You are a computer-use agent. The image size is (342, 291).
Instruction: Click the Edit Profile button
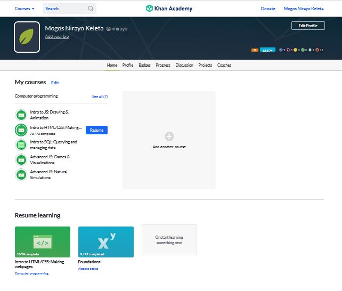point(308,26)
